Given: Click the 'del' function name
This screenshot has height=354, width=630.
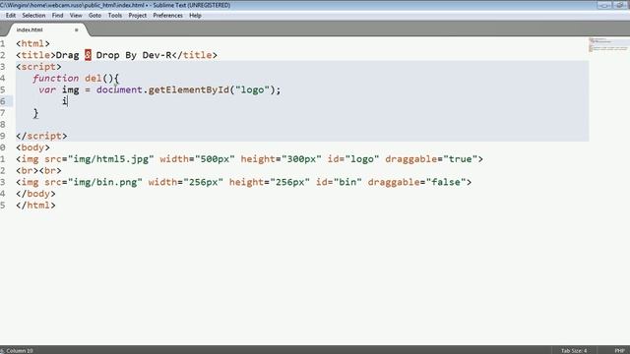Looking at the screenshot, I should point(94,79).
